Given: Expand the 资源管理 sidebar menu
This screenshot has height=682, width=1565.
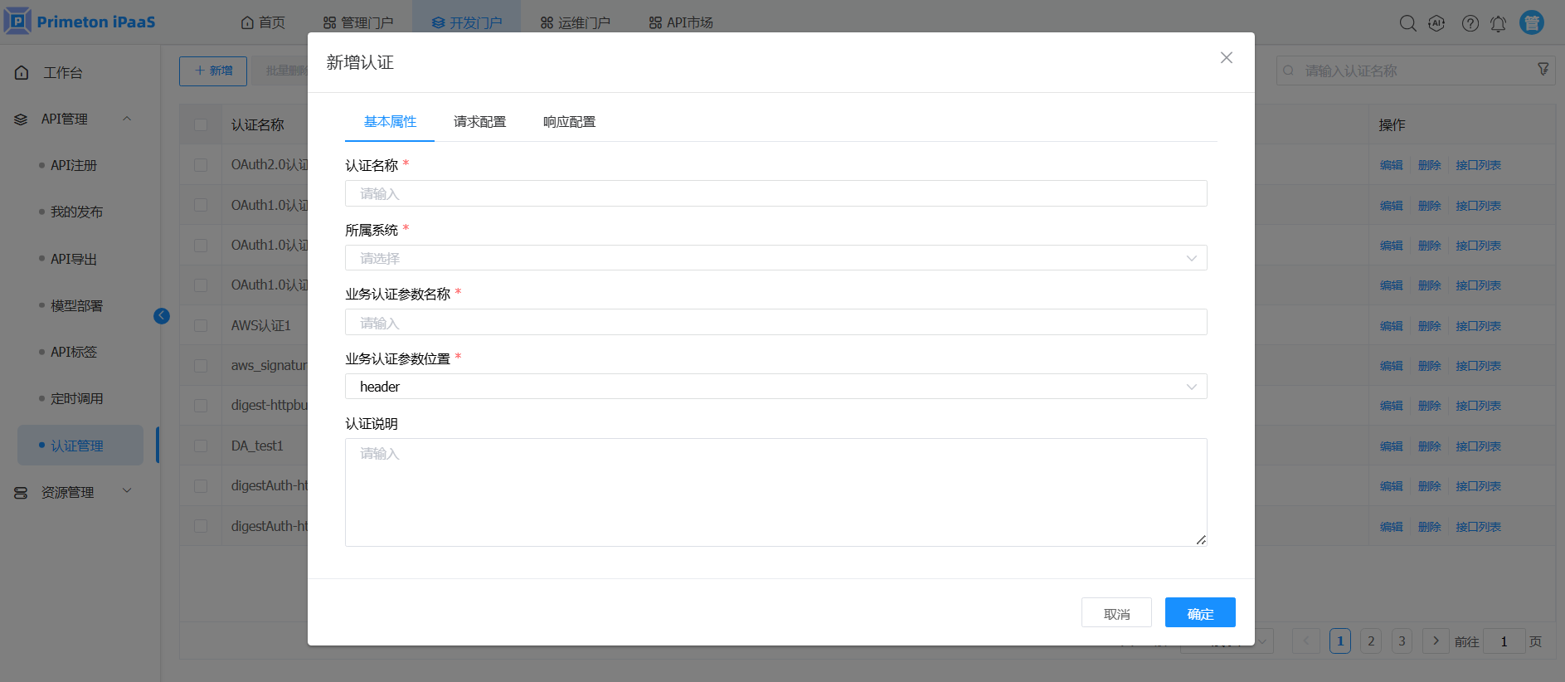Looking at the screenshot, I should point(73,492).
